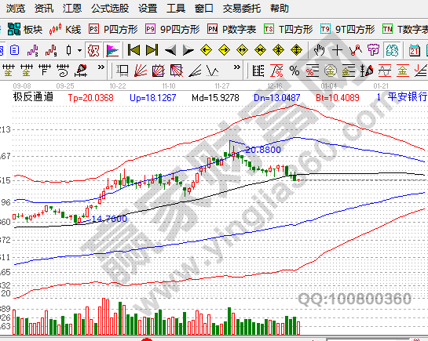Open the 9T四方形 chart tool
The image size is (428, 341).
(x=347, y=29)
